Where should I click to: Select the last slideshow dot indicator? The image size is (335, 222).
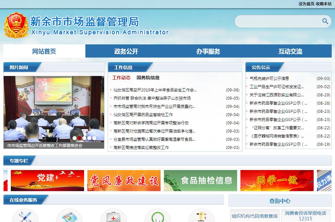tap(94, 138)
